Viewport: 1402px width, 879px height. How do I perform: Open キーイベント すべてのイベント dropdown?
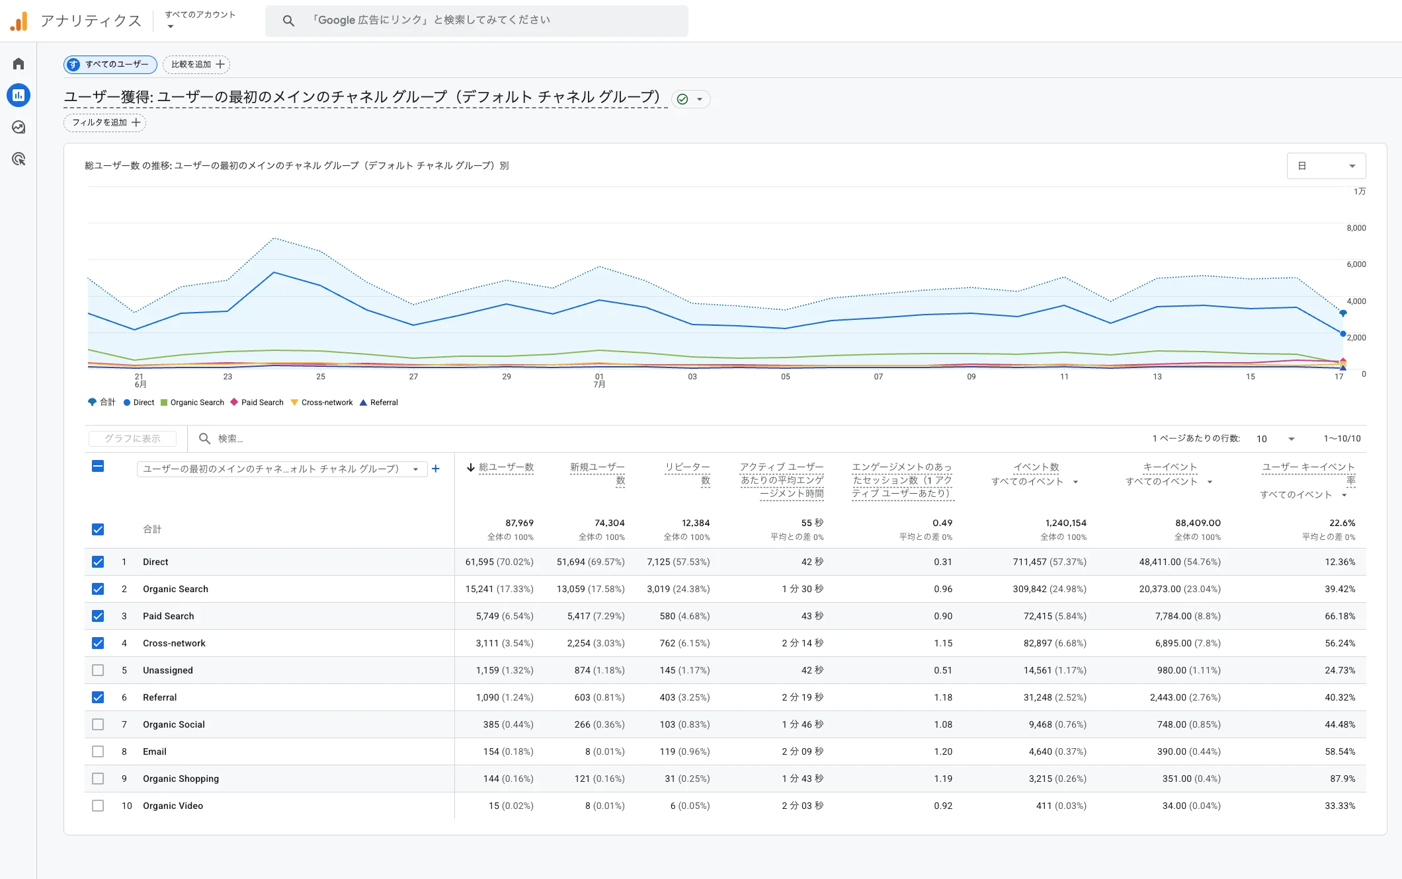(x=1169, y=482)
